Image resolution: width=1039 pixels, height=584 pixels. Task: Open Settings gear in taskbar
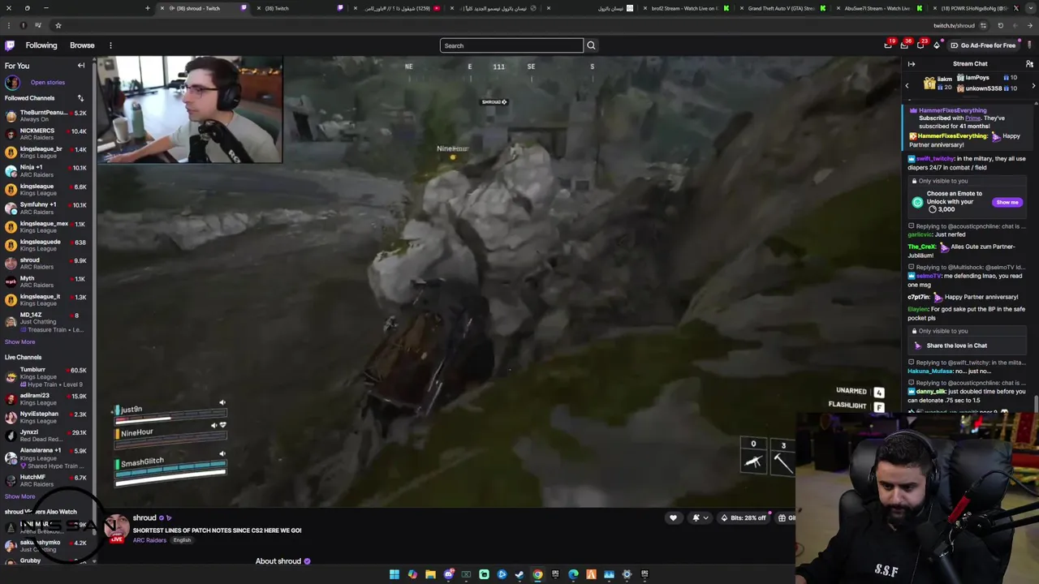click(627, 574)
